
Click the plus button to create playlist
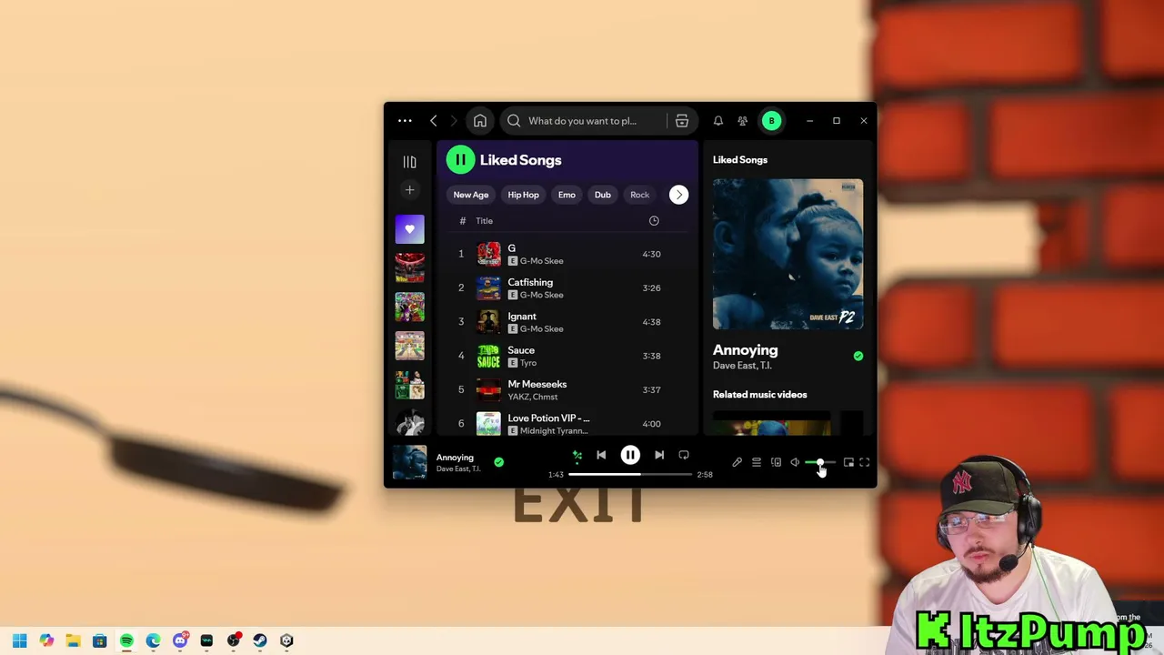coord(409,190)
